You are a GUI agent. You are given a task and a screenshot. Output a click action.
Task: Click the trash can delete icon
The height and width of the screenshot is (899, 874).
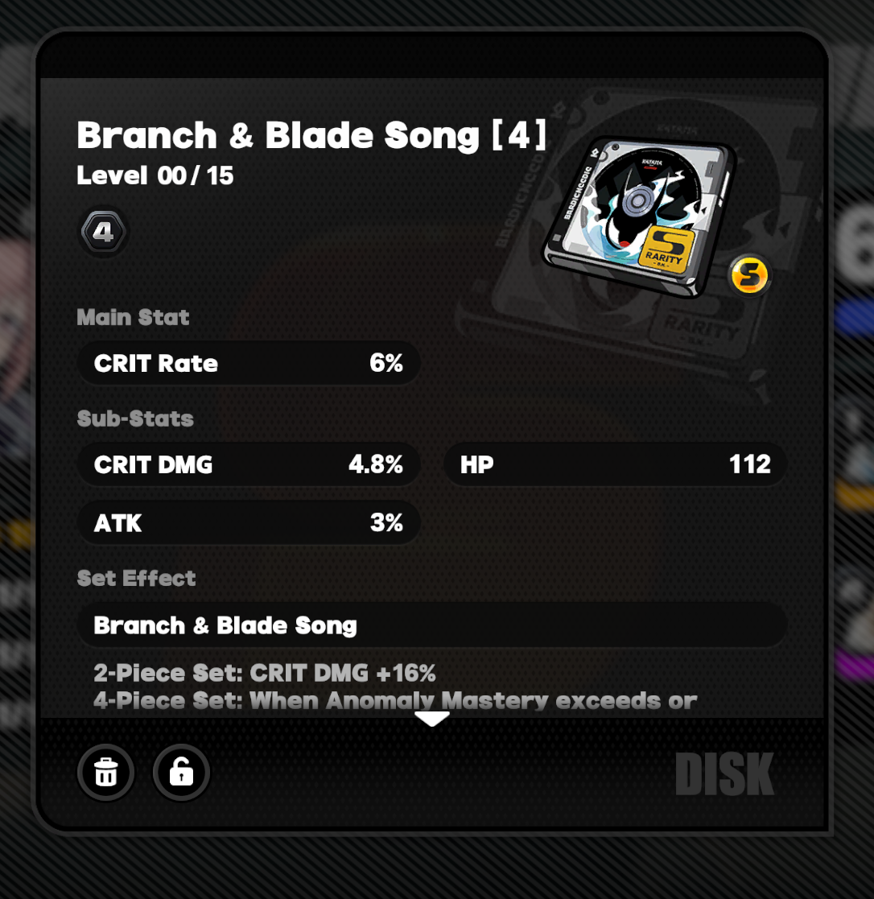(106, 773)
